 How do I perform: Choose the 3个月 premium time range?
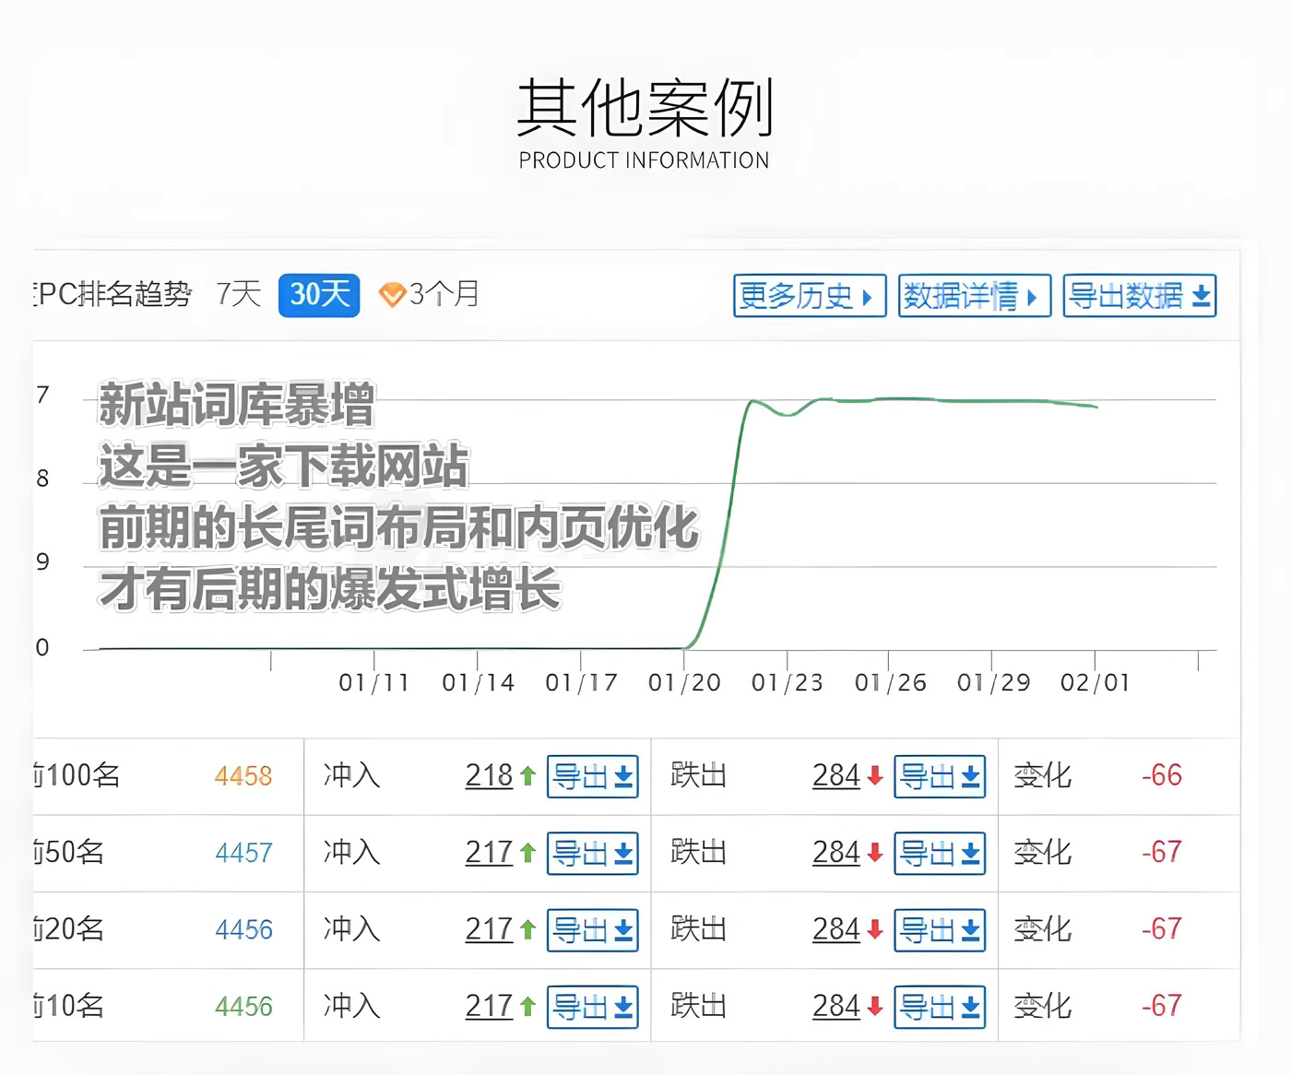point(431,295)
